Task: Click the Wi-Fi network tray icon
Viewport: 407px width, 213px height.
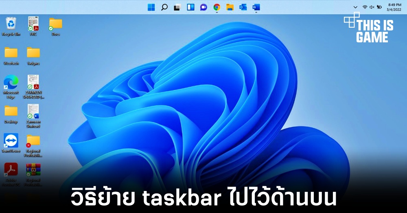Action: tap(365, 7)
